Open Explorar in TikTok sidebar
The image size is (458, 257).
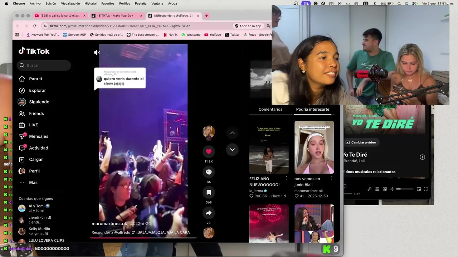click(x=37, y=90)
